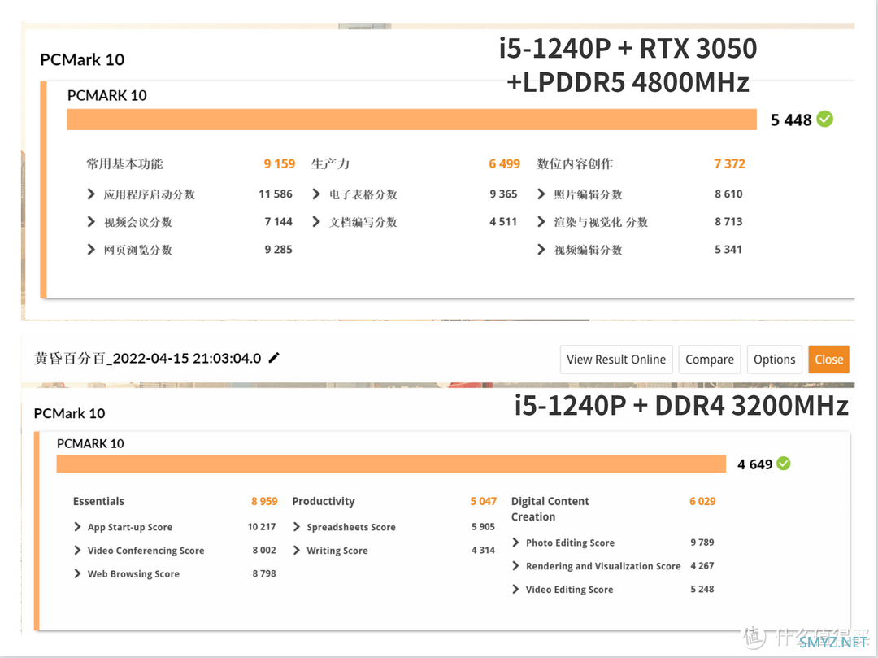This screenshot has width=878, height=658.
Task: Select the value 7 144
Action: point(279,222)
